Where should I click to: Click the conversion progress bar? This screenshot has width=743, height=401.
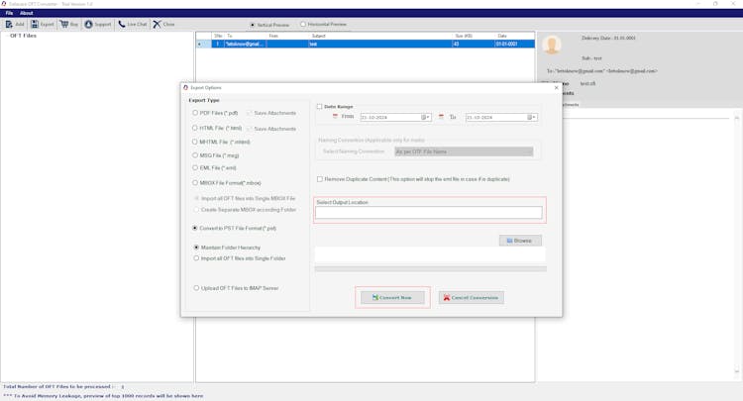click(x=430, y=269)
